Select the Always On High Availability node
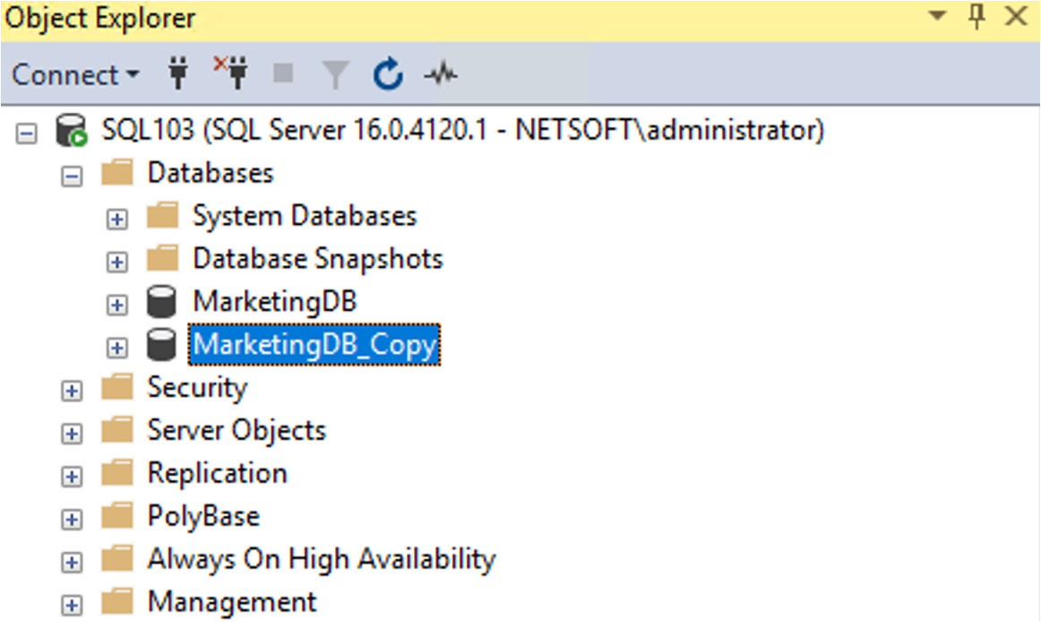Viewport: 1041px width, 622px height. (x=320, y=559)
